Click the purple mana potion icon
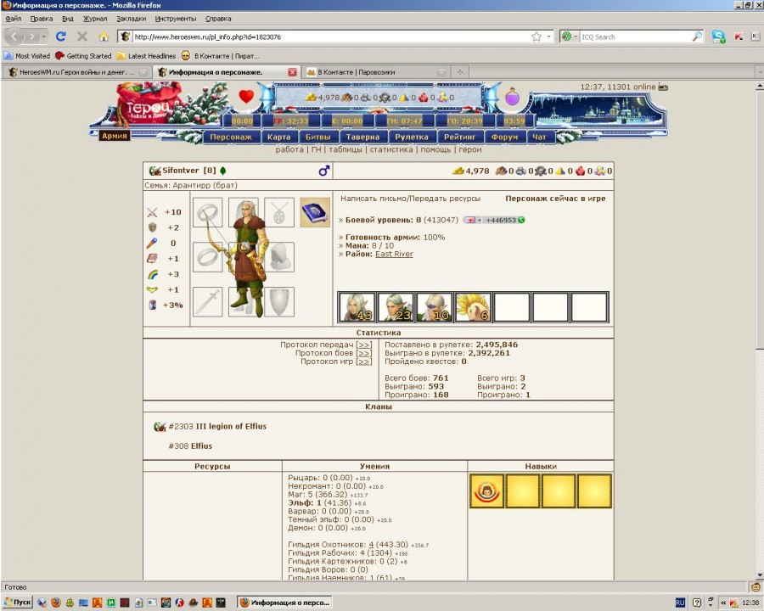764x611 pixels. (512, 97)
